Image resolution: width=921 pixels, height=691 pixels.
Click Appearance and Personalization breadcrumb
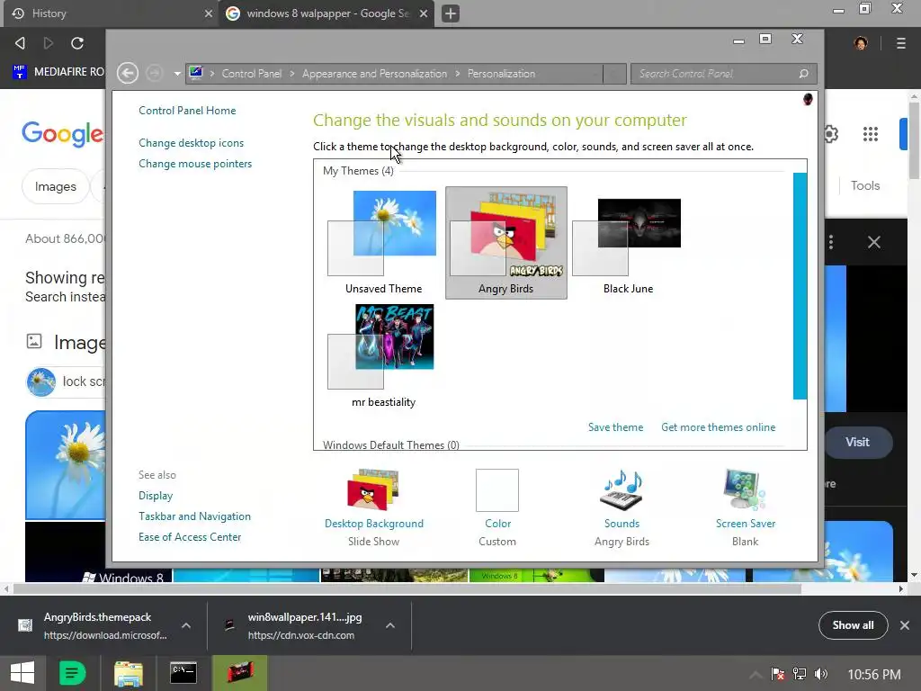tap(374, 74)
